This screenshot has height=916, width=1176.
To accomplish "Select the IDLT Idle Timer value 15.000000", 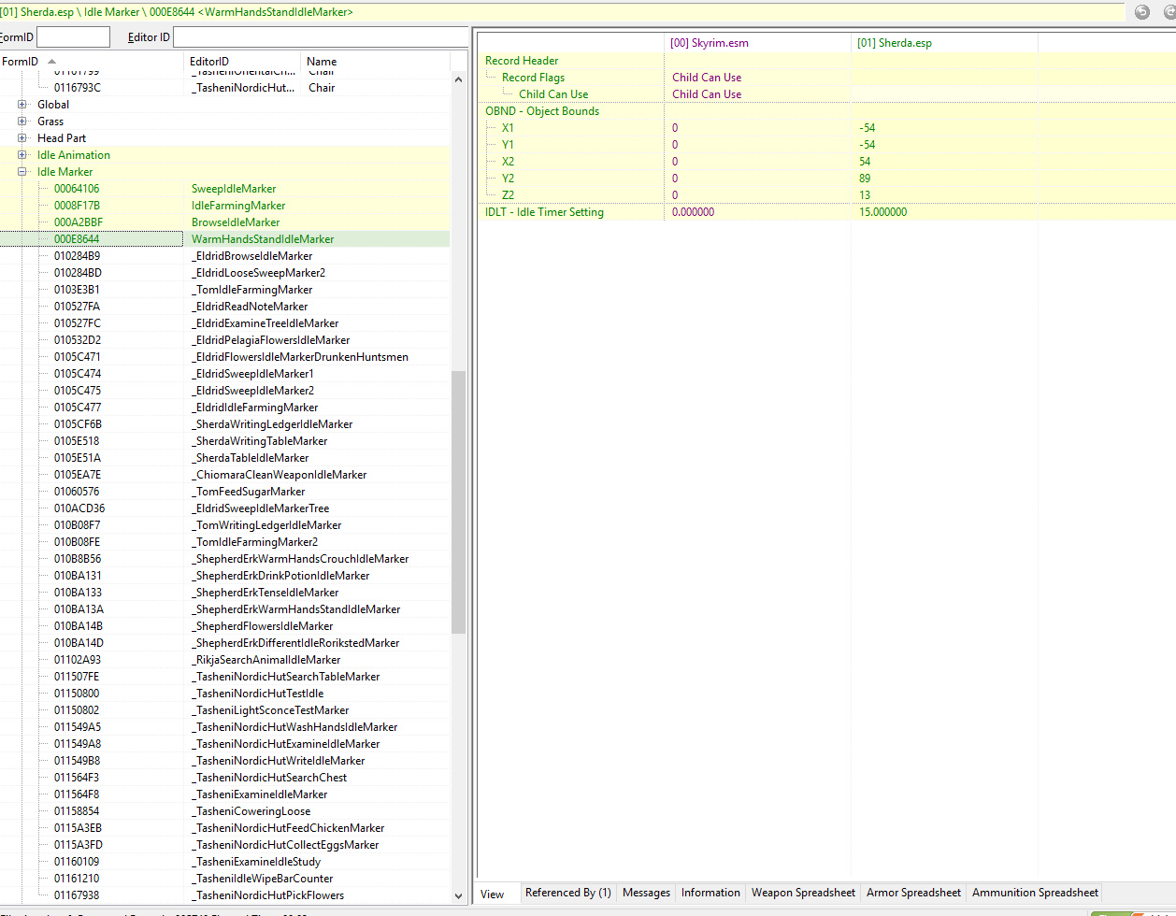I will tap(882, 212).
